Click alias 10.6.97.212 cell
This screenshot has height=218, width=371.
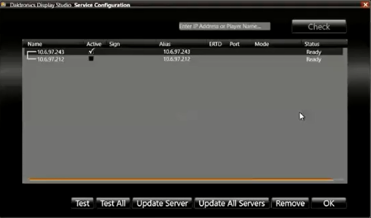click(x=177, y=59)
